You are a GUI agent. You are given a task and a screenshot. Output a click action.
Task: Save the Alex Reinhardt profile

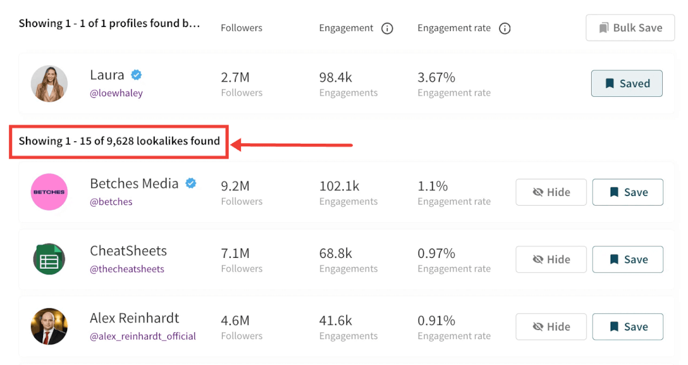628,327
